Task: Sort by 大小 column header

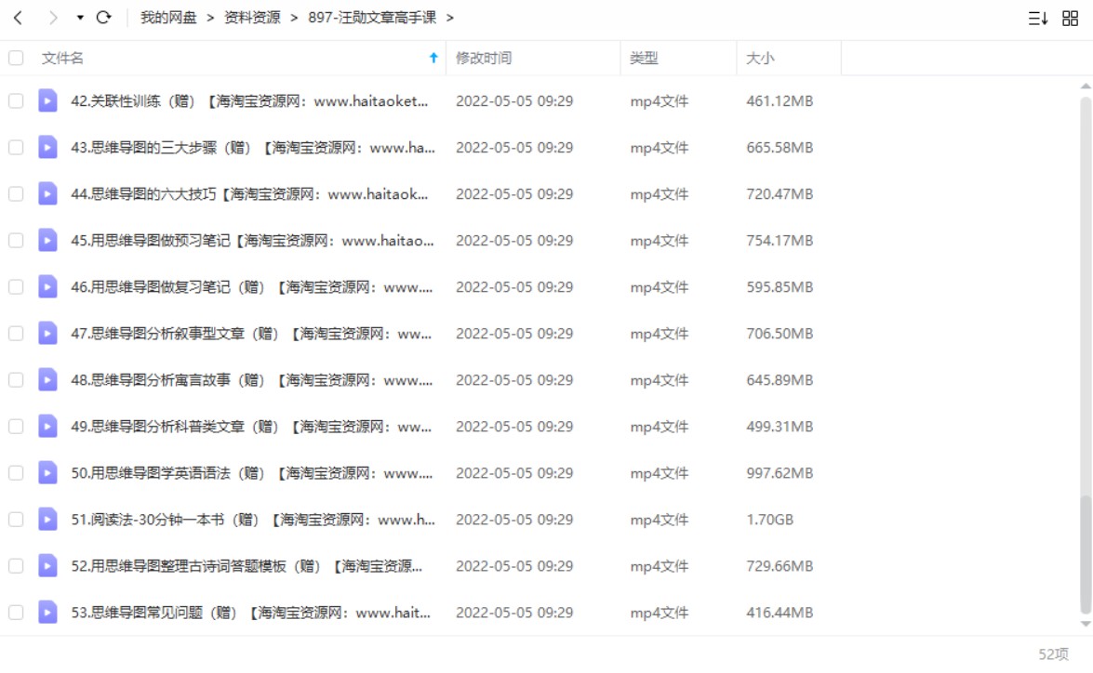Action: click(760, 58)
